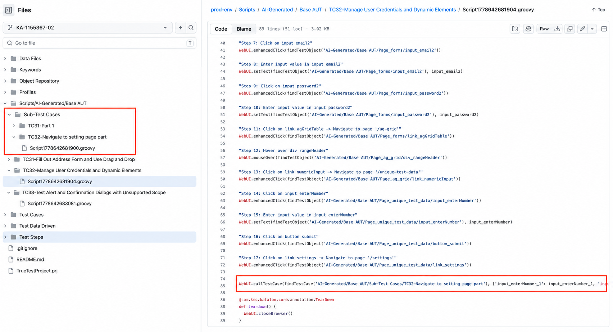Open TrueTestProject.prj file

pos(37,270)
